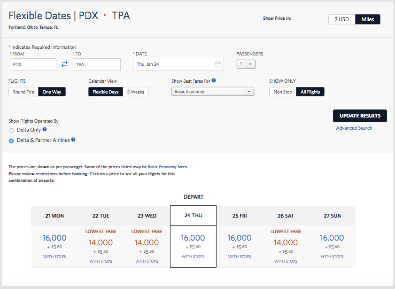The image size is (395, 289).
Task: Click info icon beside Delta Only
Action: (x=45, y=130)
